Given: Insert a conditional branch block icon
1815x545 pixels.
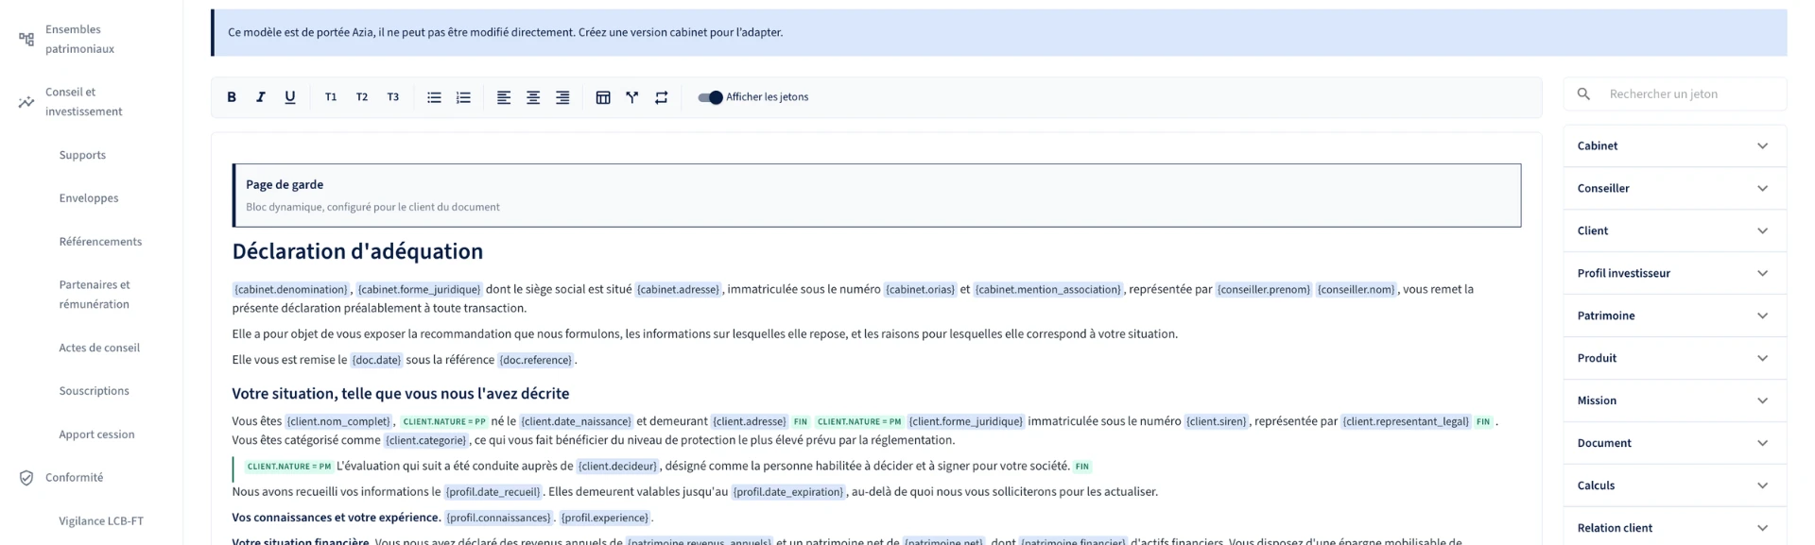Looking at the screenshot, I should click(x=632, y=97).
